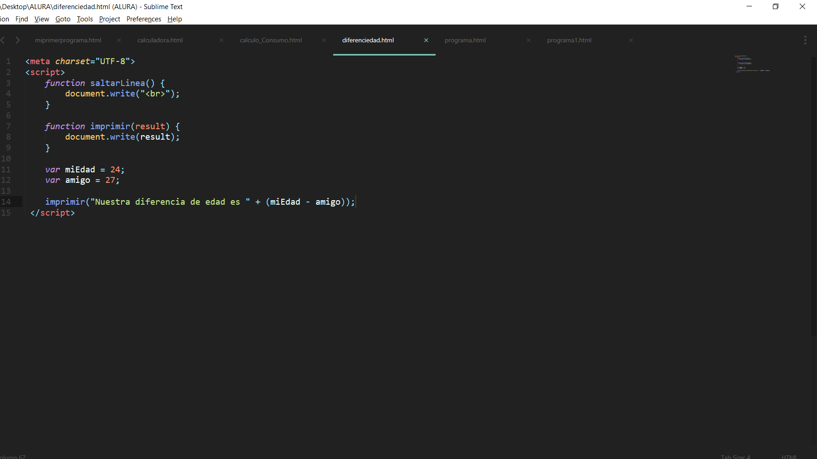
Task: Switch to calculo_Consumo.html tab
Action: tap(271, 40)
